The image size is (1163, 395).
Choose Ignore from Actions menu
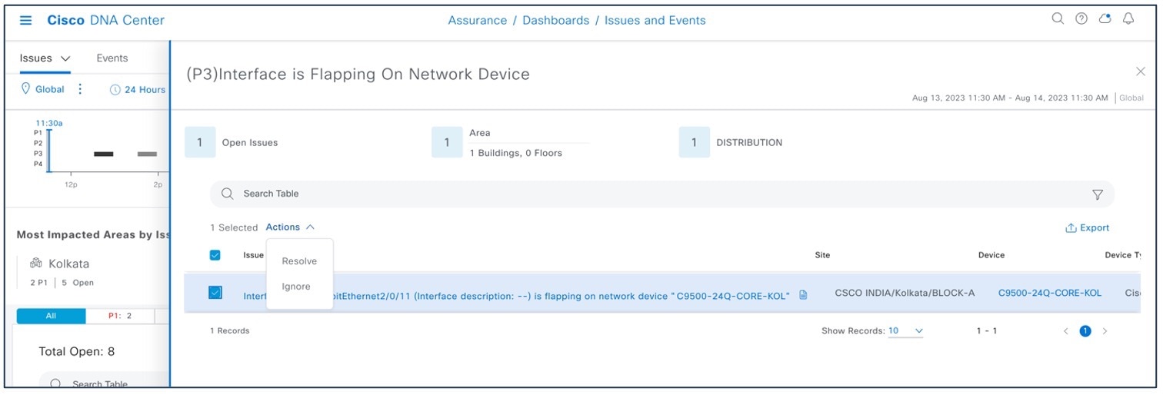(x=296, y=287)
